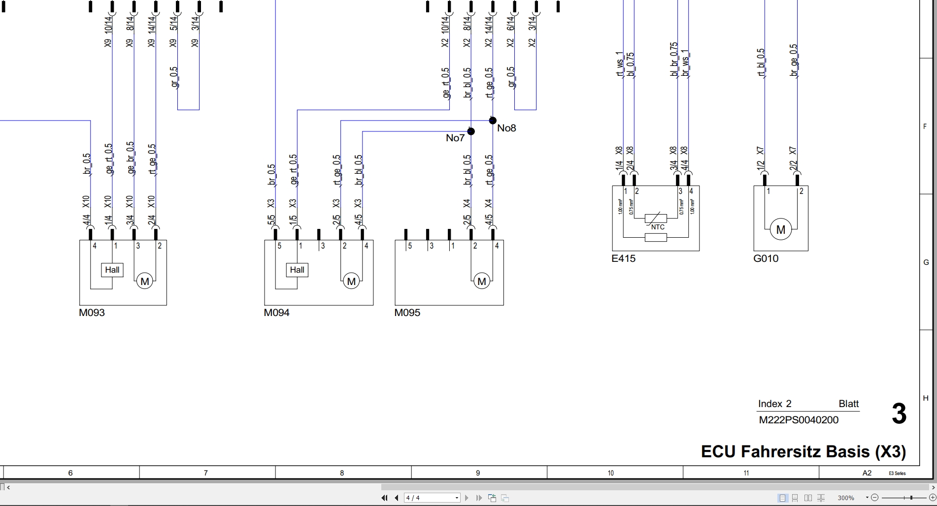Click row marker H on right ruler

[x=926, y=398]
